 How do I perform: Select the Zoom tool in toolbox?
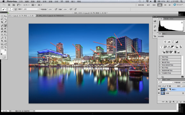[5, 47]
